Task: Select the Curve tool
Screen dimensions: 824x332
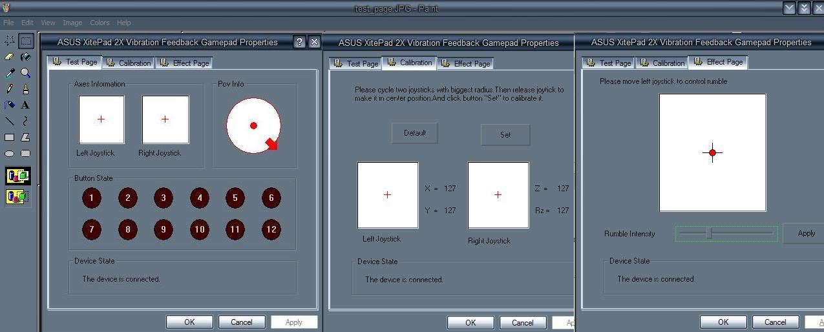Action: point(26,121)
